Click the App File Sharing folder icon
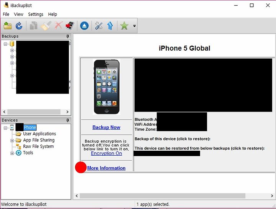This screenshot has width=276, height=209. tap(18, 140)
